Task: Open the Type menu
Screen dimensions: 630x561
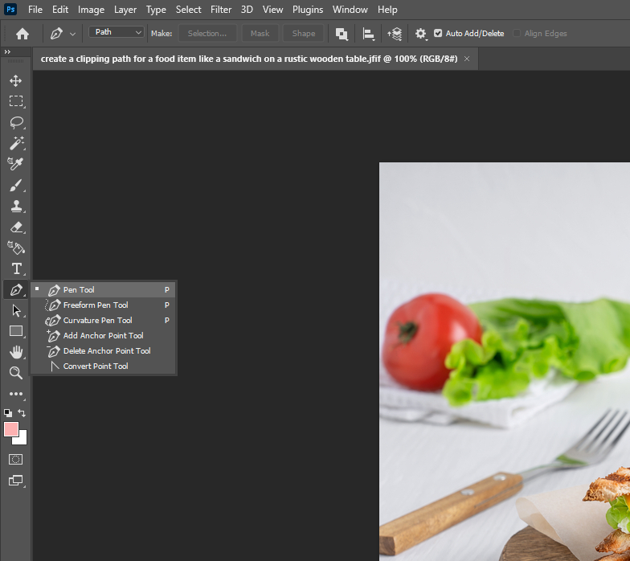Action: (156, 10)
